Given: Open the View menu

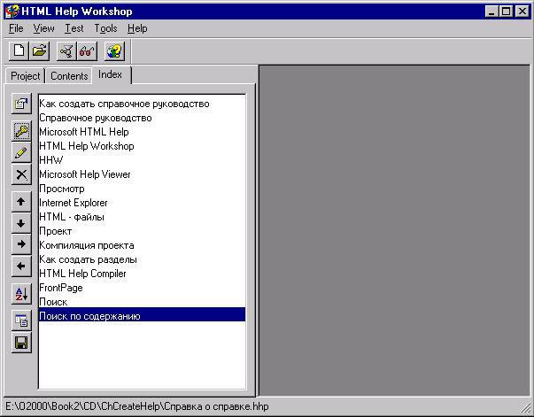Looking at the screenshot, I should [x=43, y=28].
